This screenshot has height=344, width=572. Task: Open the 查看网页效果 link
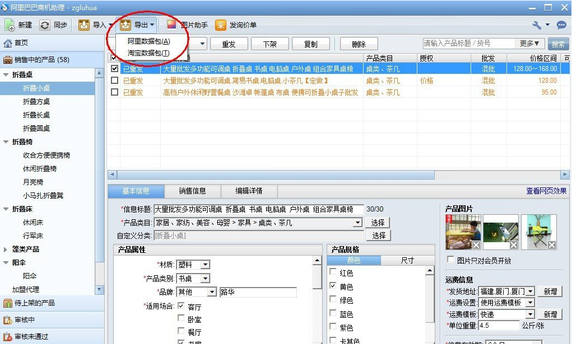pyautogui.click(x=546, y=191)
